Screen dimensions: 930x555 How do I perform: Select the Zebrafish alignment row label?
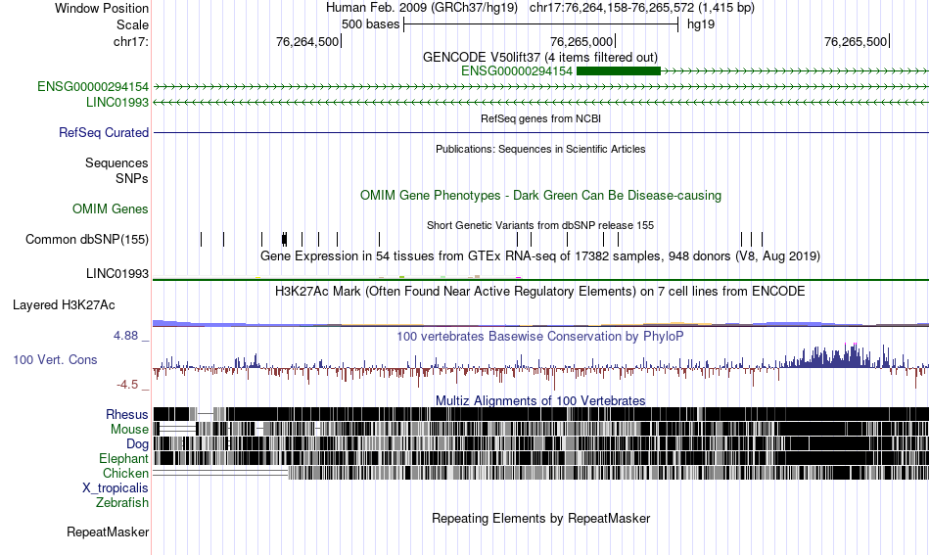(x=122, y=502)
